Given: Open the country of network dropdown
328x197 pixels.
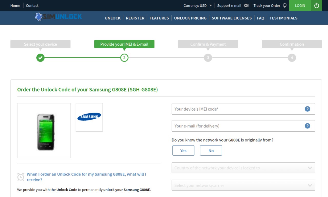Looking at the screenshot, I should pyautogui.click(x=243, y=168).
